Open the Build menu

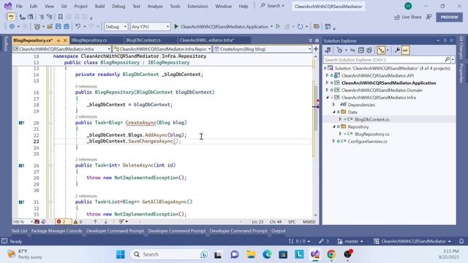99,6
